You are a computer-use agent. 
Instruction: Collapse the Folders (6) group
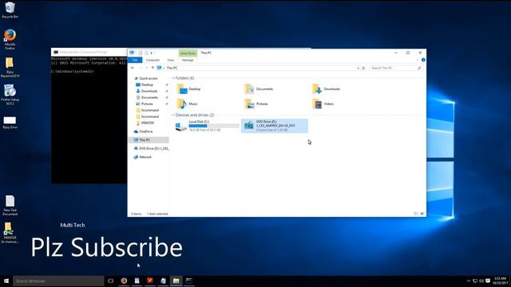pos(173,78)
